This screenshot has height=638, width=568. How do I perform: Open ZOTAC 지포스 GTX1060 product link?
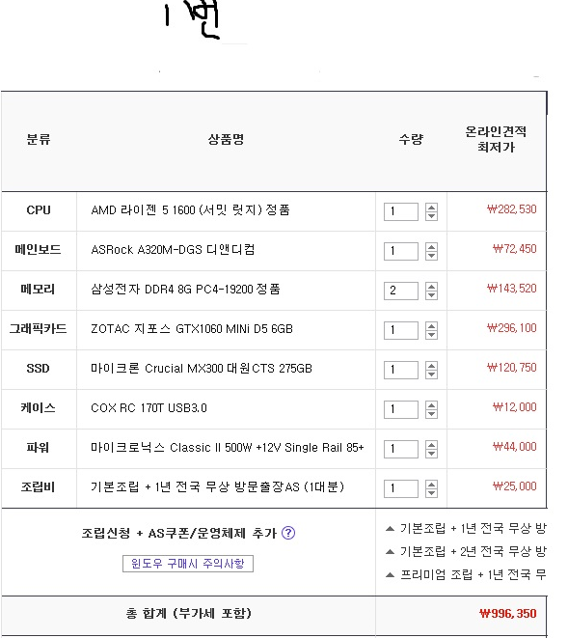(192, 329)
